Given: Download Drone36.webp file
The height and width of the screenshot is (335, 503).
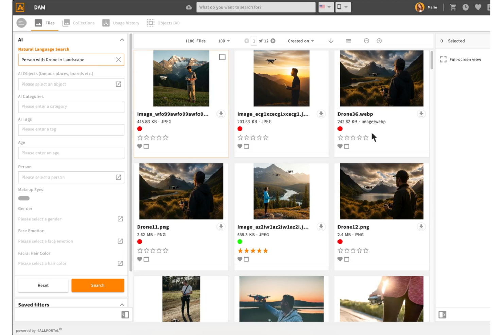Looking at the screenshot, I should (421, 114).
